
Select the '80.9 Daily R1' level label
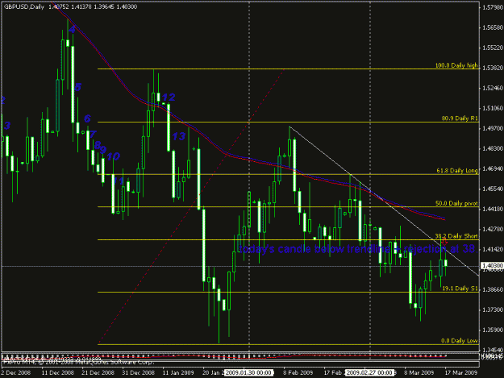pos(460,118)
